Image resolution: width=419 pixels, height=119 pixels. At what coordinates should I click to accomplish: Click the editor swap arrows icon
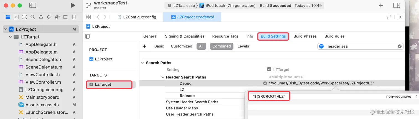pos(389,17)
